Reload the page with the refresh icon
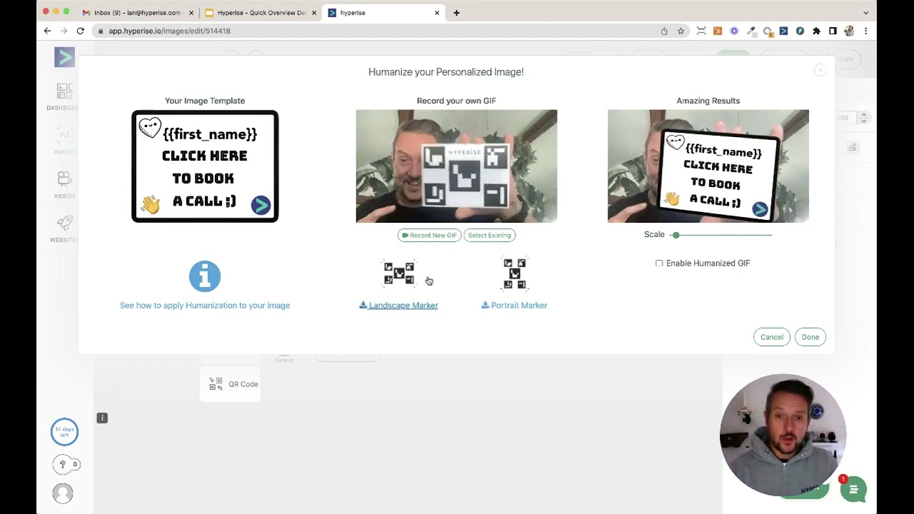Image resolution: width=914 pixels, height=514 pixels. click(80, 31)
